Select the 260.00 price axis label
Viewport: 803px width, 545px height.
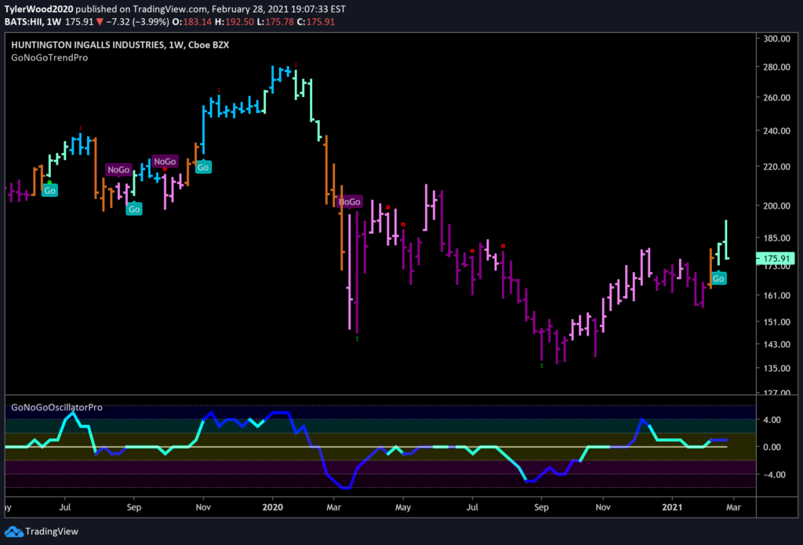click(x=777, y=98)
